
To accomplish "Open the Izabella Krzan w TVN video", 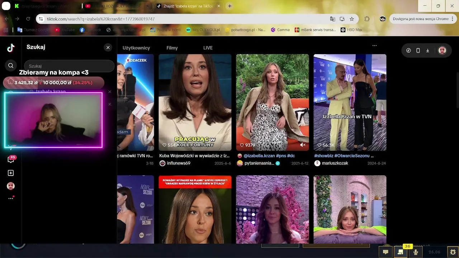I will 350,102.
